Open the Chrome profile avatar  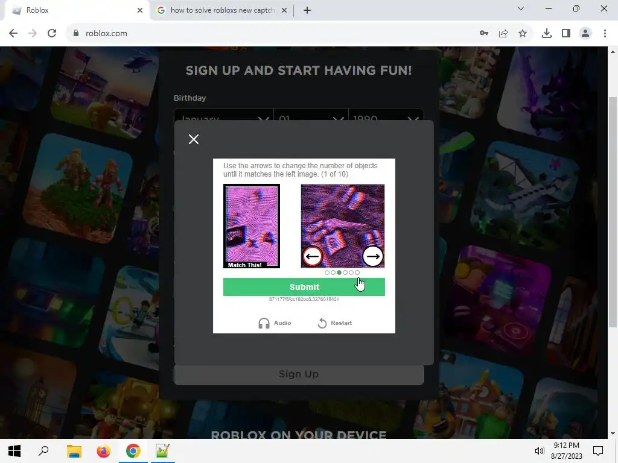(585, 34)
